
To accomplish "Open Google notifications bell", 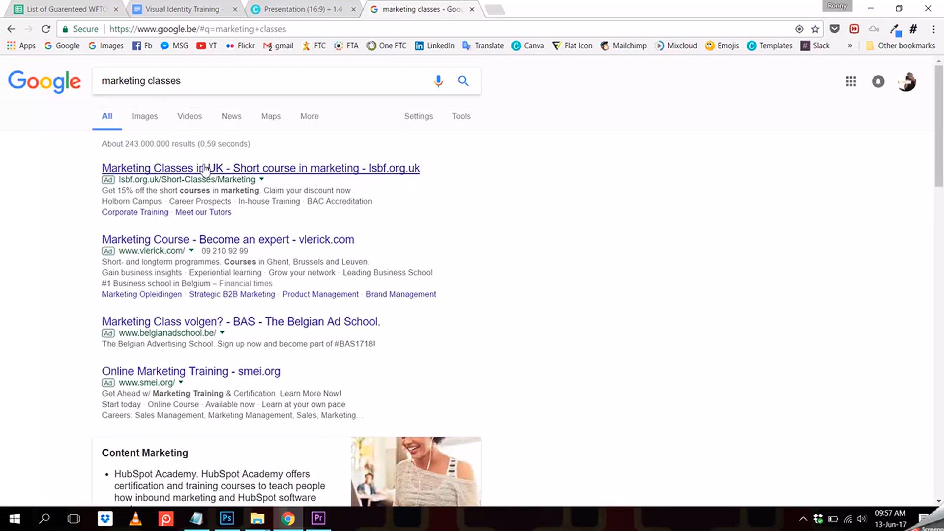I will coord(878,81).
